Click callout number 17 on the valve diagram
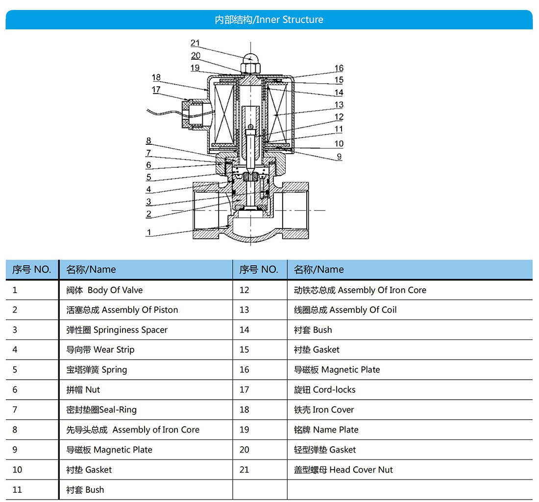The height and width of the screenshot is (502, 539). click(x=156, y=89)
